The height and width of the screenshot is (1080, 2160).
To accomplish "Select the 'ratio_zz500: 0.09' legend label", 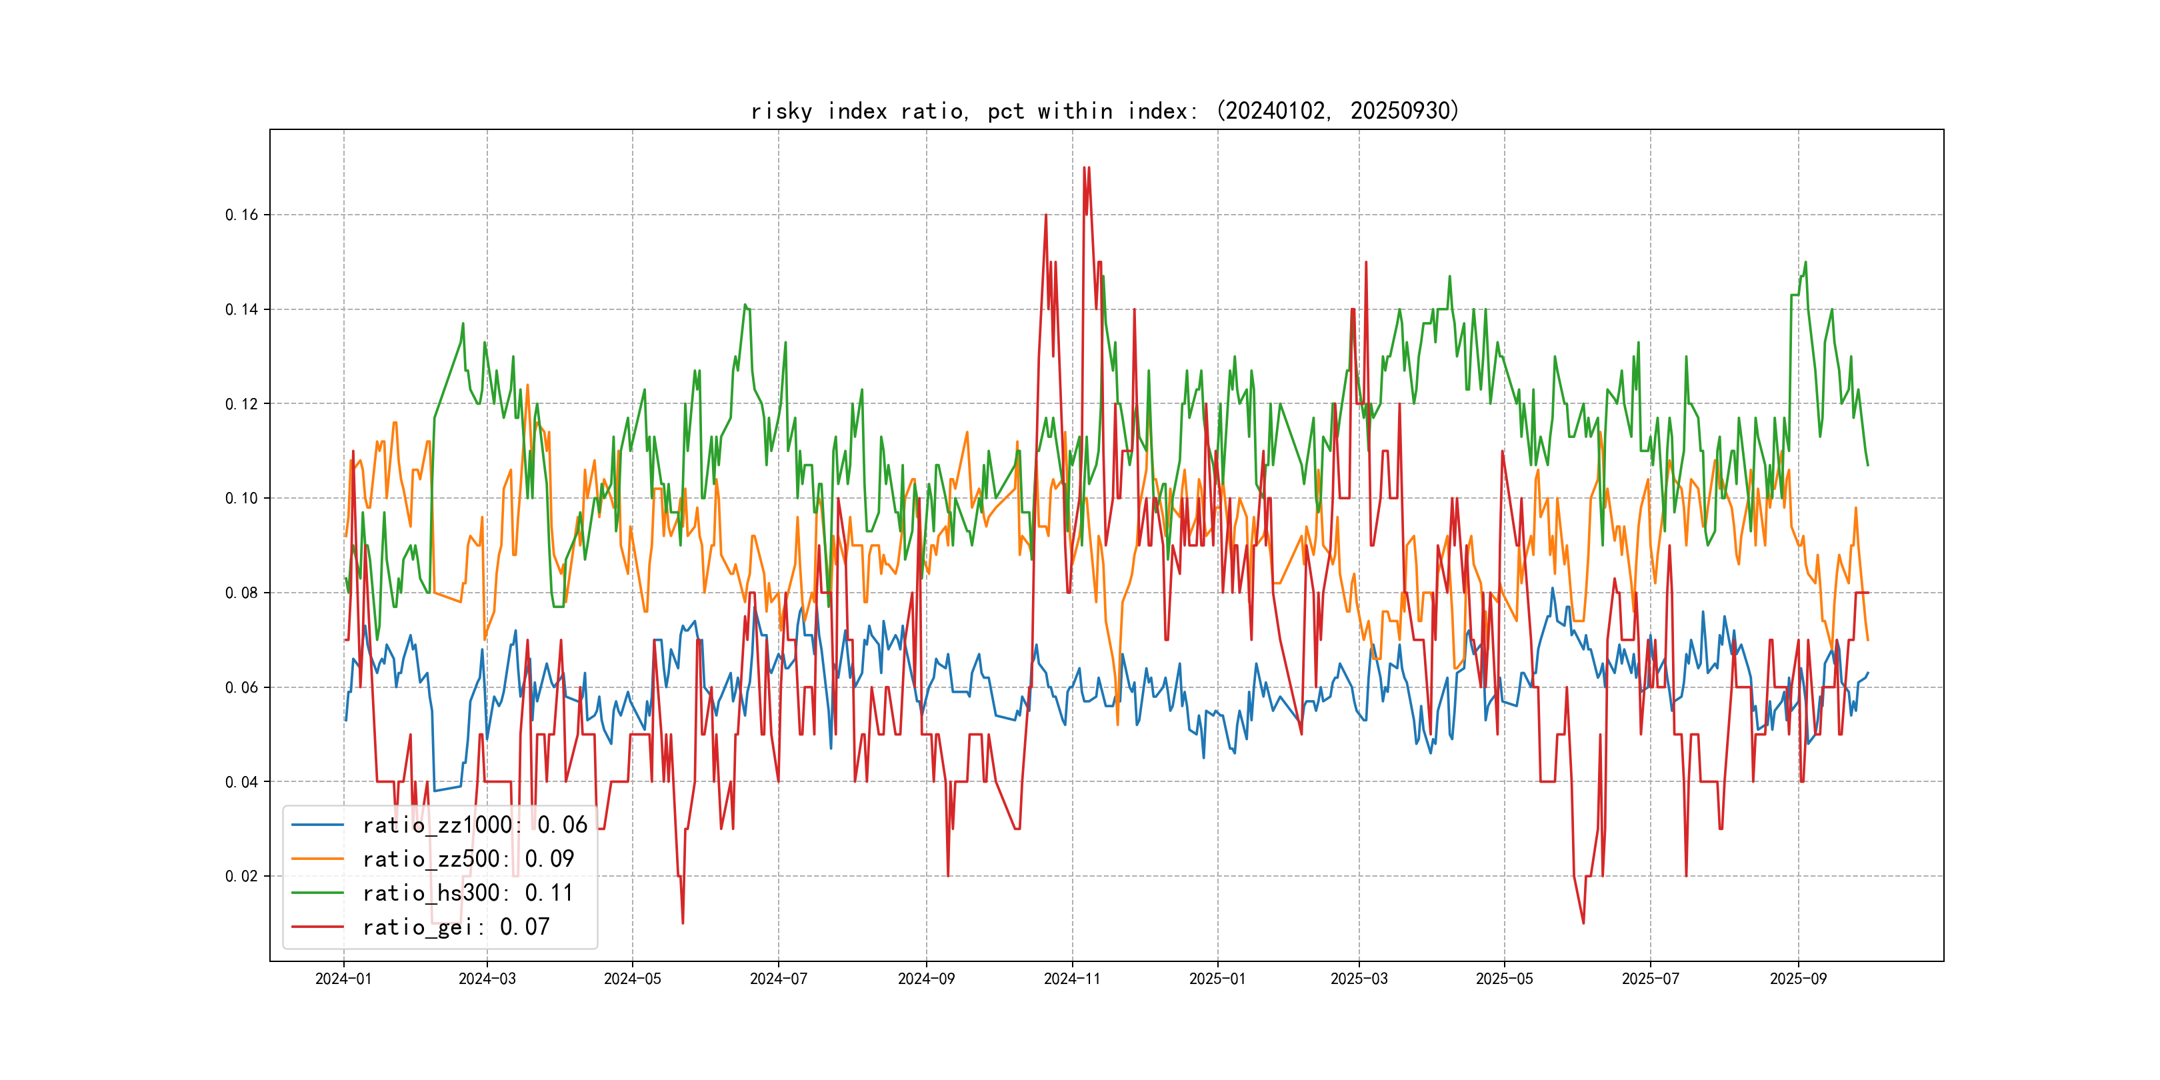I will point(468,859).
